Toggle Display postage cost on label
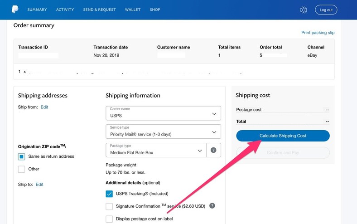 (109, 219)
